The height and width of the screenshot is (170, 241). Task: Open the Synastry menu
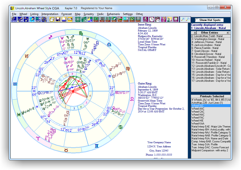click(x=89, y=14)
